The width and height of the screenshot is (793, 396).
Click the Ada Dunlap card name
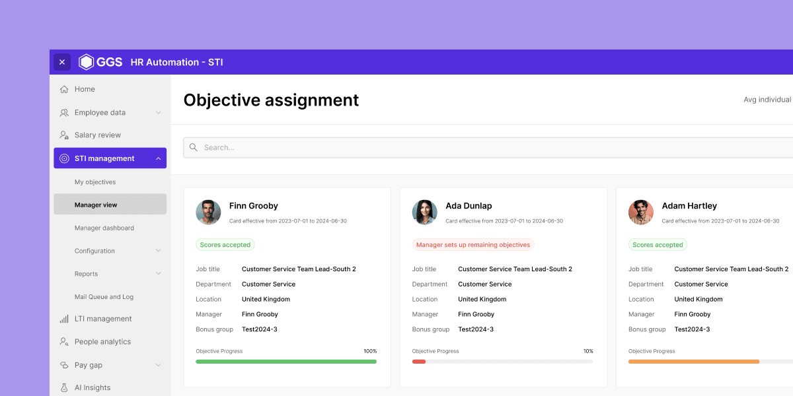(469, 206)
